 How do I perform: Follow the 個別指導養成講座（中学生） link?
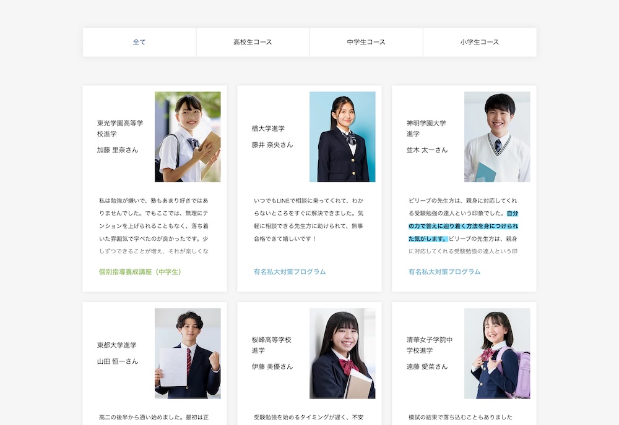(x=140, y=272)
